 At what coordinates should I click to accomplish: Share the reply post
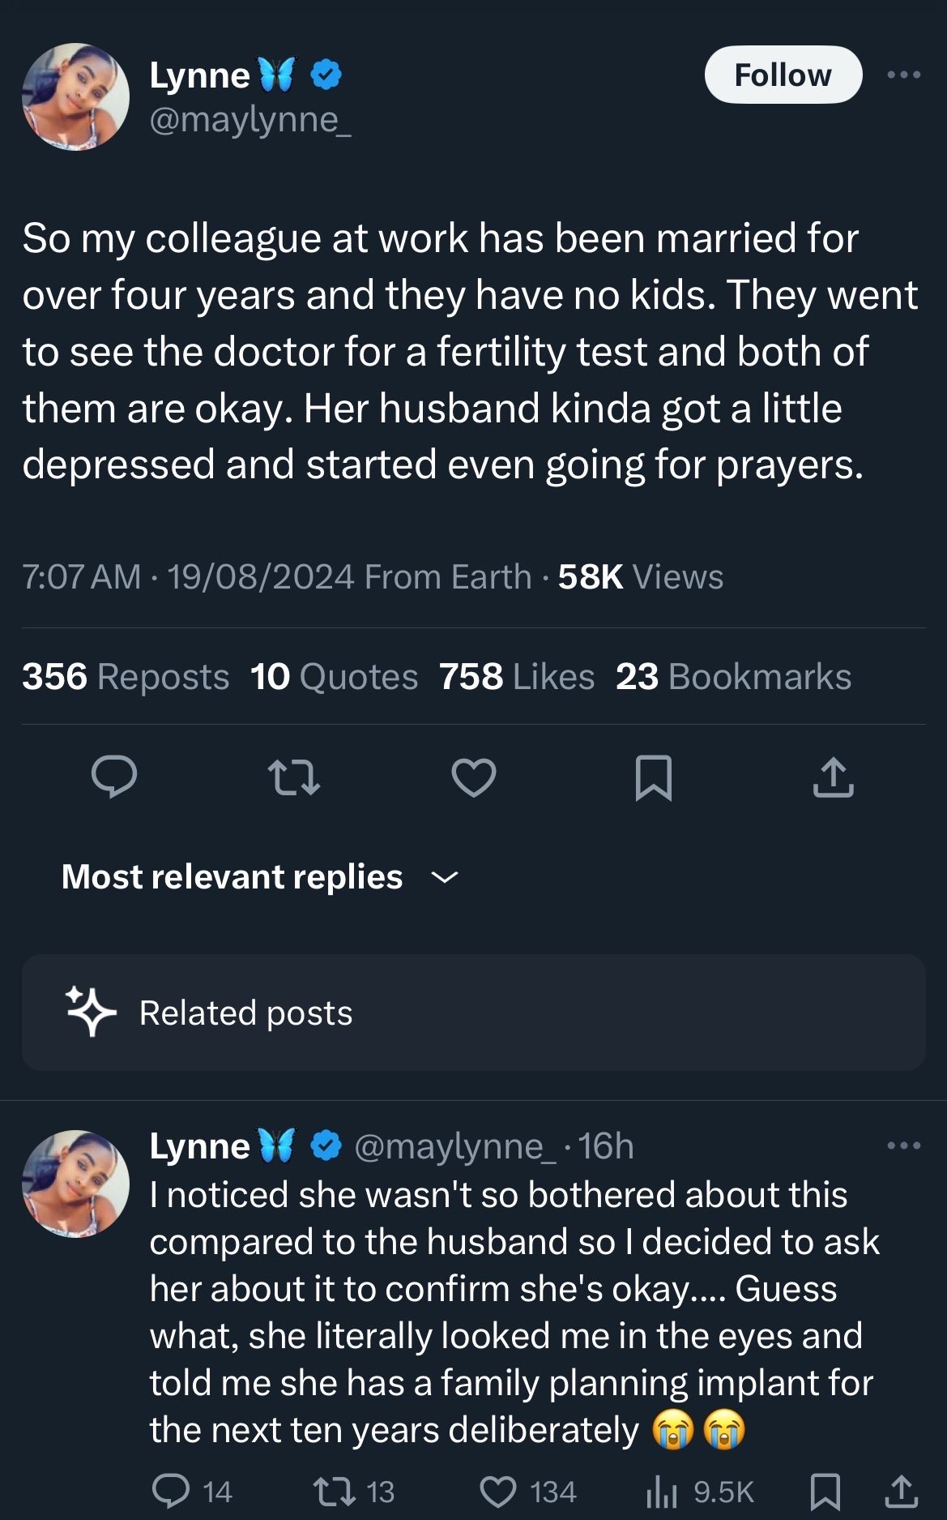point(902,1492)
